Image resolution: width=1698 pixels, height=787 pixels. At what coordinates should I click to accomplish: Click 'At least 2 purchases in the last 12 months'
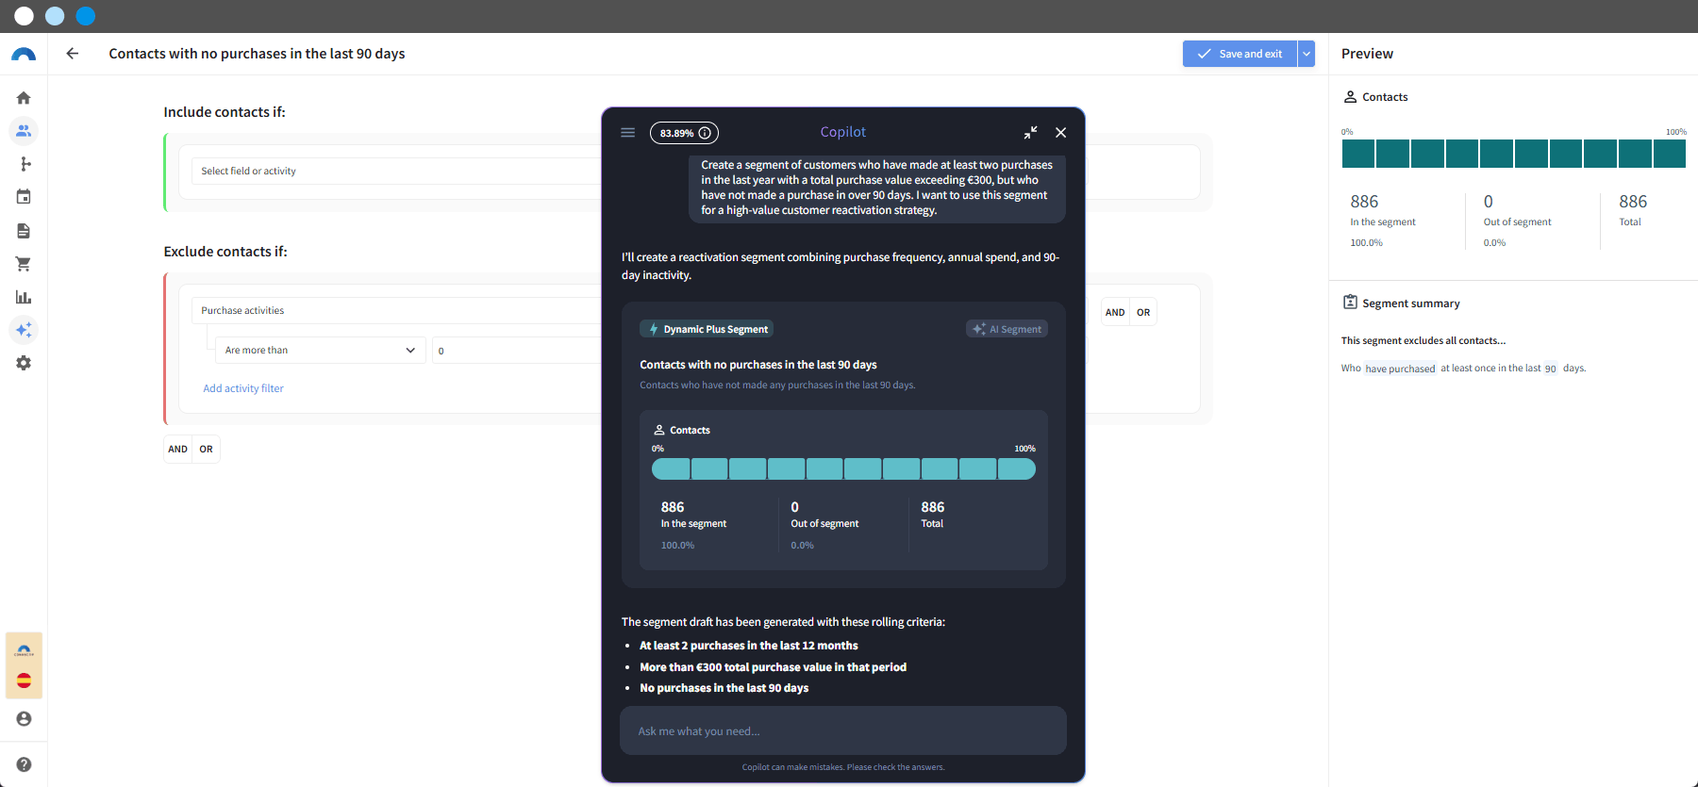749,646
